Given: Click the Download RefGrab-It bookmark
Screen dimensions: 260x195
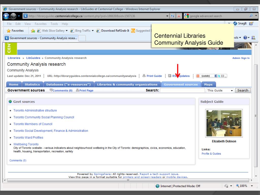Looking at the screenshot, I should pos(113,31).
